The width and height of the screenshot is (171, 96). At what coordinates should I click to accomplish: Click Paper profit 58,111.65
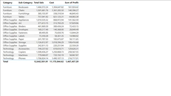74,39
